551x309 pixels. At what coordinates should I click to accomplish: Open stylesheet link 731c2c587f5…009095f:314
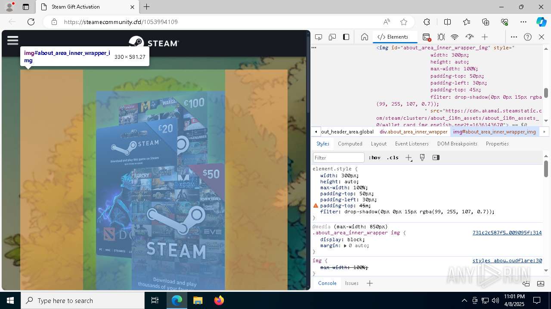pos(507,233)
